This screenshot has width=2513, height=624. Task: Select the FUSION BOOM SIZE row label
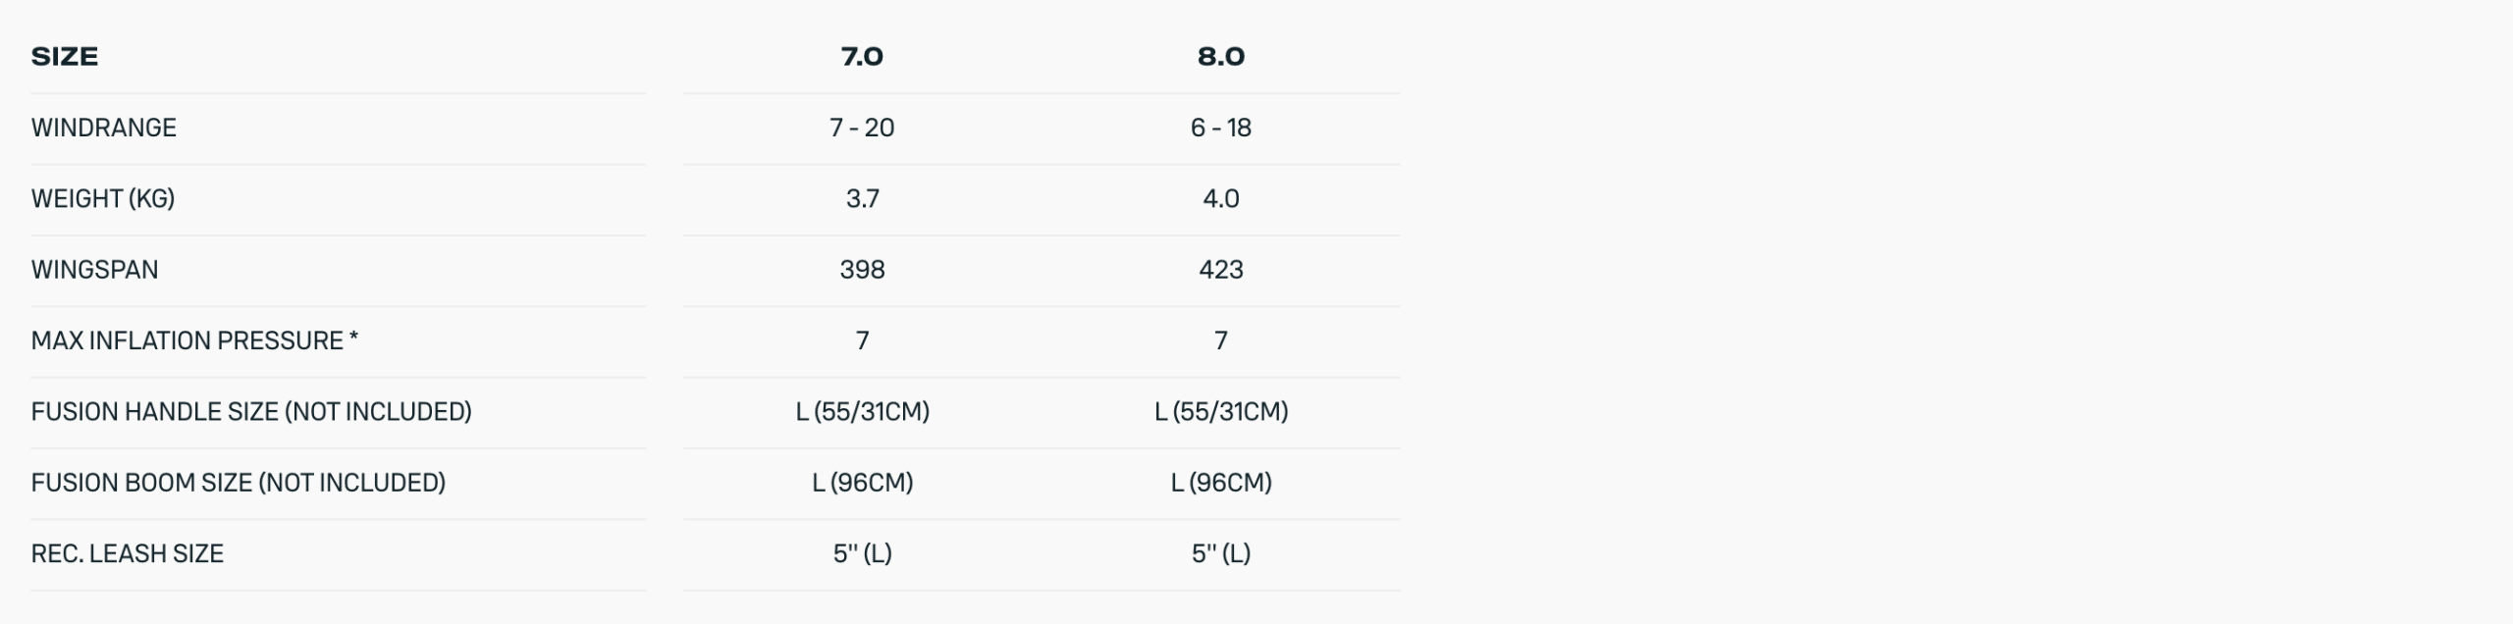[239, 483]
